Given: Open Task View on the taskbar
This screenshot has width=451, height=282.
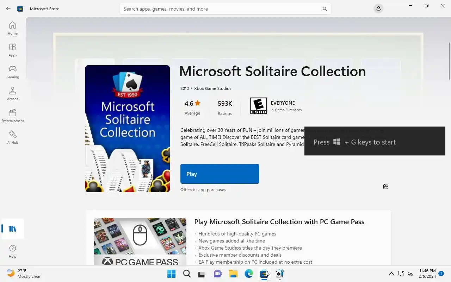Looking at the screenshot, I should pos(202,274).
